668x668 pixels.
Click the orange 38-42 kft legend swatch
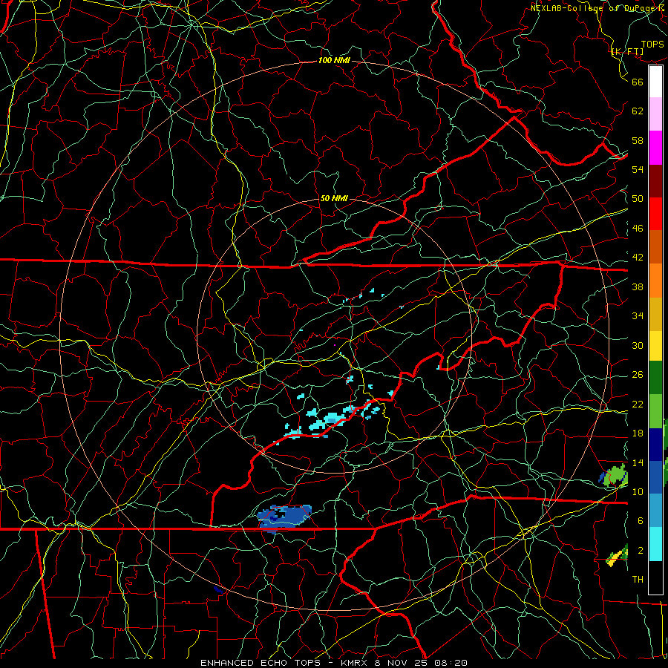pos(655,281)
